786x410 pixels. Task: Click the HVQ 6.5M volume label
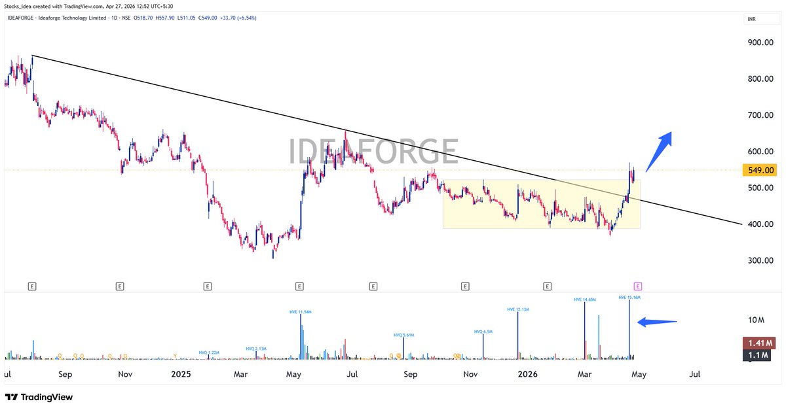(483, 332)
